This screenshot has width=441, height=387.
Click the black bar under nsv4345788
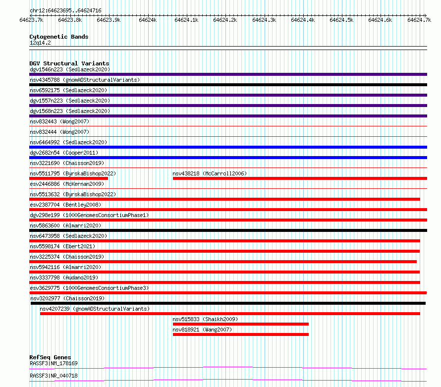pos(228,85)
